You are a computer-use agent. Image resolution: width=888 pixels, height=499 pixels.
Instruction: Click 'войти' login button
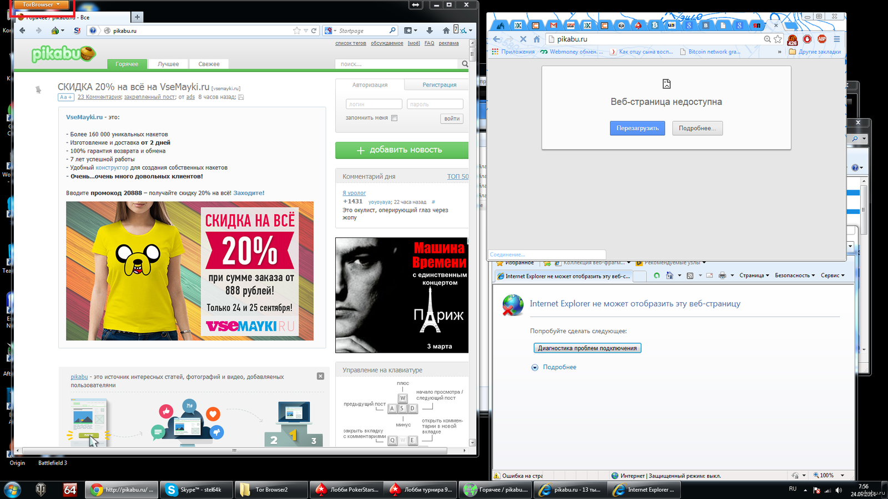(452, 119)
